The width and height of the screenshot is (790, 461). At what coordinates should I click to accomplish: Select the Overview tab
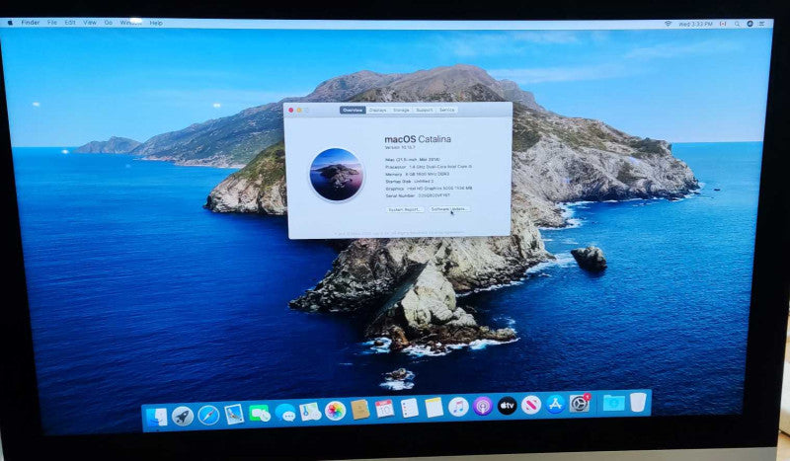point(353,110)
